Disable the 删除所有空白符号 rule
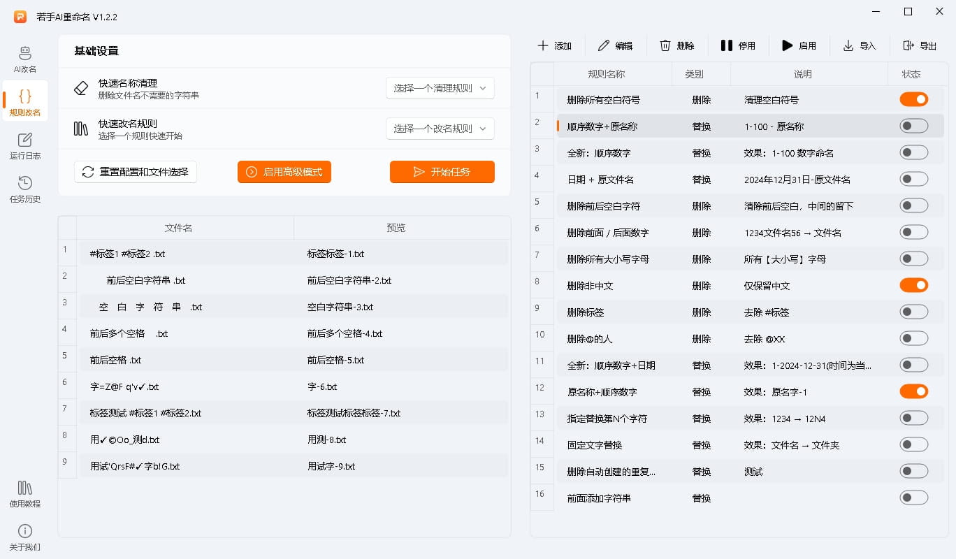 click(914, 99)
